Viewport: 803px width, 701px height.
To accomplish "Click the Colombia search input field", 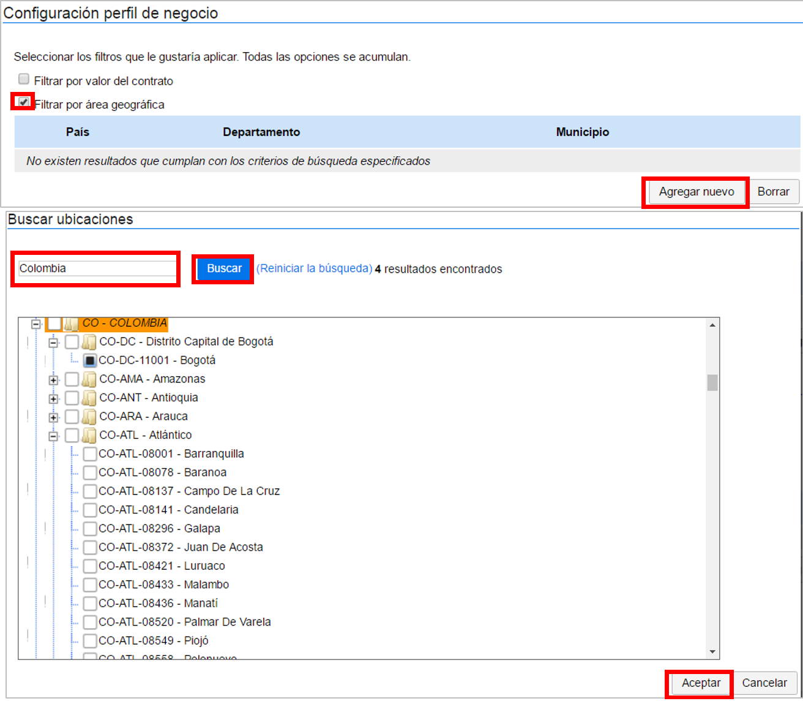I will click(97, 268).
